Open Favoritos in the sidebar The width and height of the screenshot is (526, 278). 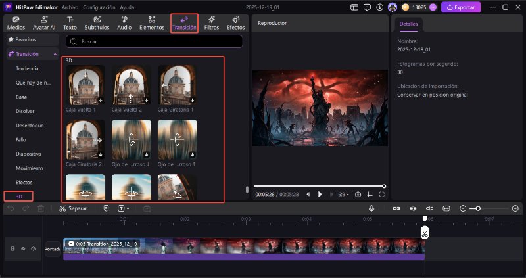[32, 39]
